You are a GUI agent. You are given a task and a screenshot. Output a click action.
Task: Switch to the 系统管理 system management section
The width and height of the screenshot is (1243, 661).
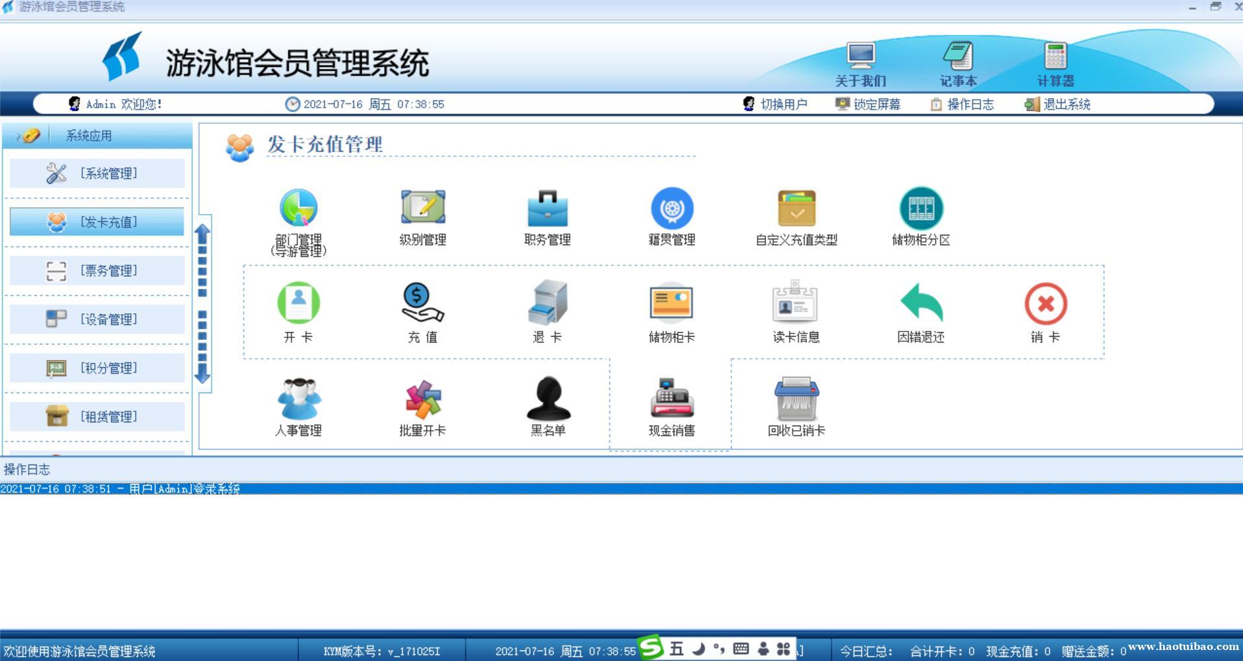tap(97, 173)
